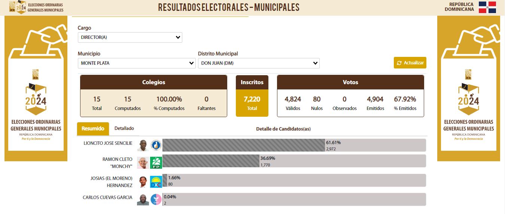Image resolution: width=505 pixels, height=214 pixels.
Task: Click Carlos Cuevas Garcia's candidate photo
Action: 143,199
